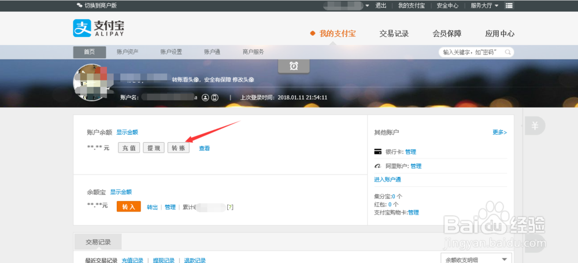Click the 账户余额 label
The image size is (578, 263).
[x=99, y=132]
